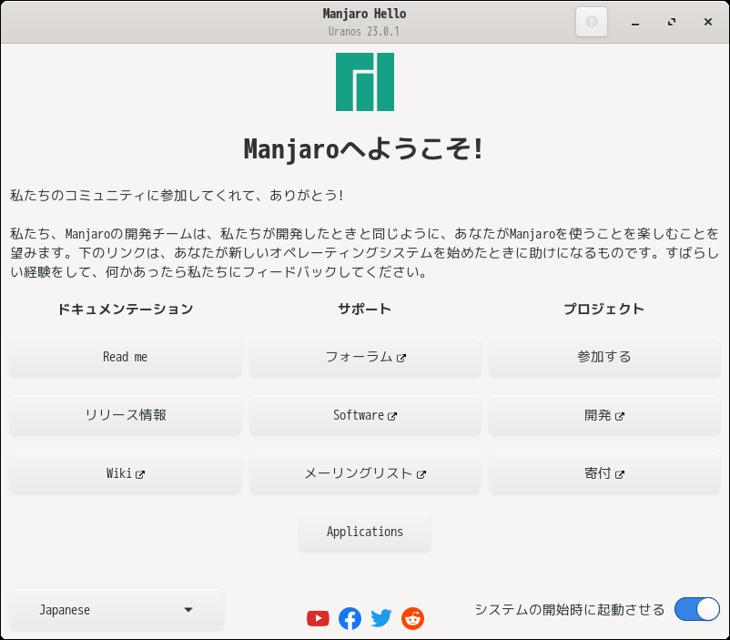Open the Japanese language dropdown
730x640 pixels.
(117, 610)
